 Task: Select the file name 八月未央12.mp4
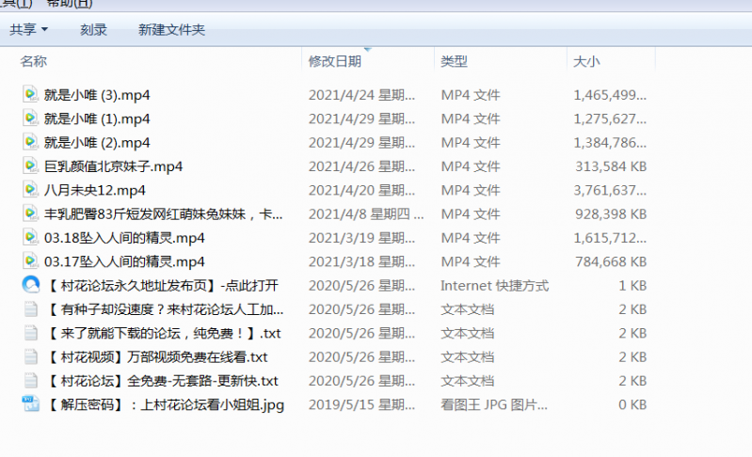pyautogui.click(x=94, y=190)
